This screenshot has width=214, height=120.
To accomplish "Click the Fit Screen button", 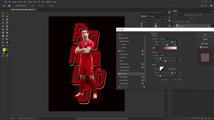I will (41, 6).
